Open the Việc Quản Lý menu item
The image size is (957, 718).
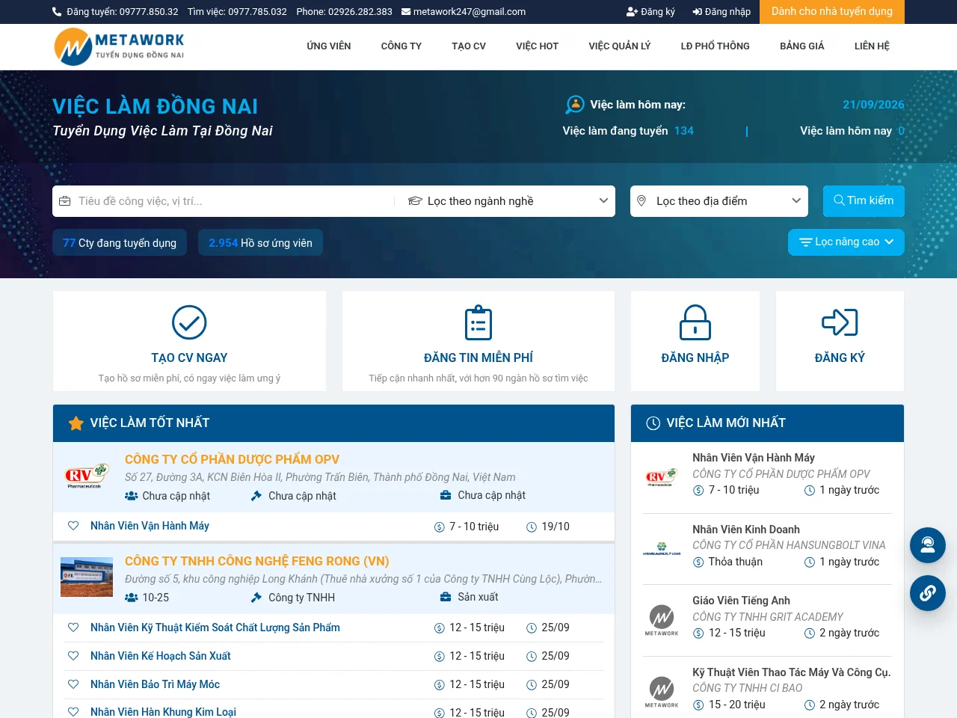[x=620, y=46]
